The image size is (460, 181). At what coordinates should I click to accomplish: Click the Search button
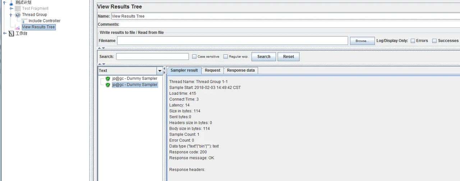pos(264,57)
